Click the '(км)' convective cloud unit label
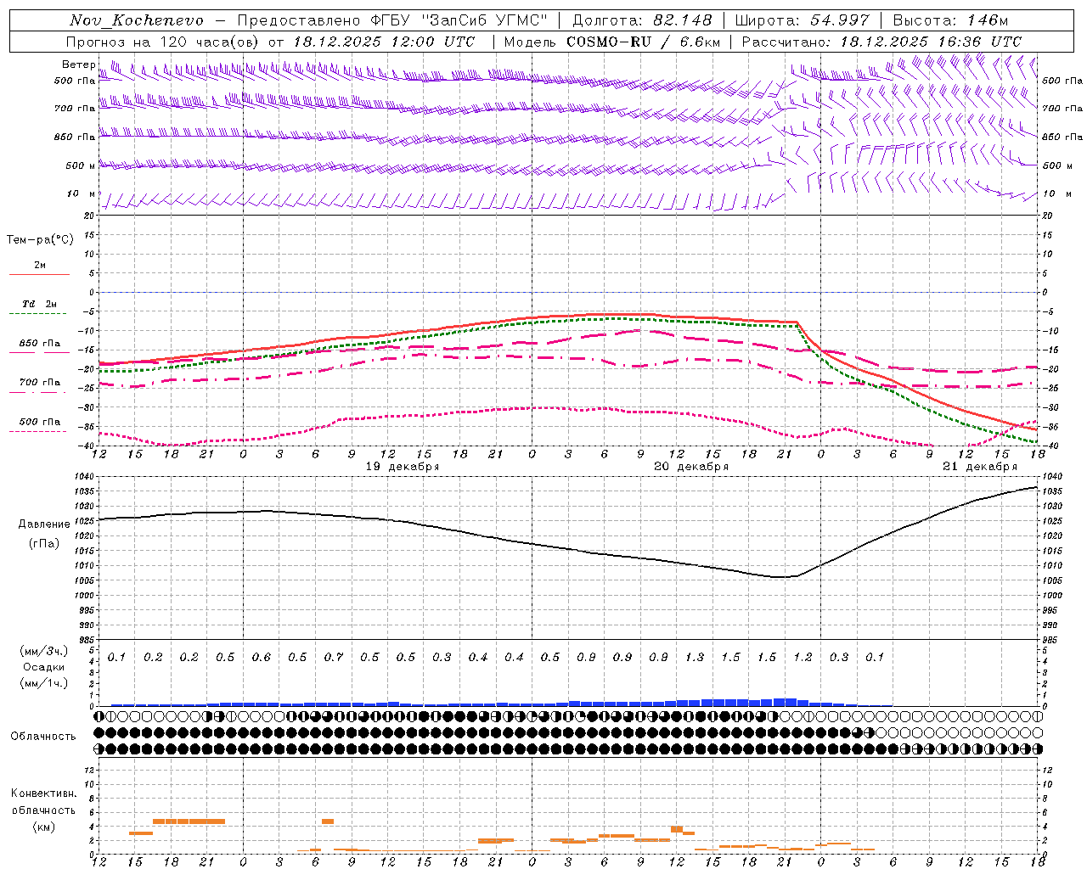The width and height of the screenshot is (1087, 869). coord(44,827)
